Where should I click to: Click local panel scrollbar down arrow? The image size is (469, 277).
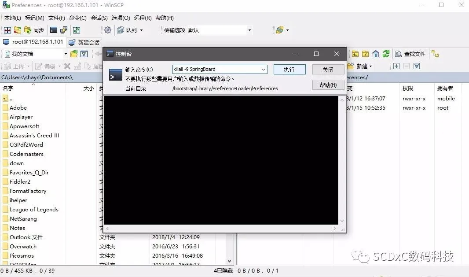(x=229, y=261)
